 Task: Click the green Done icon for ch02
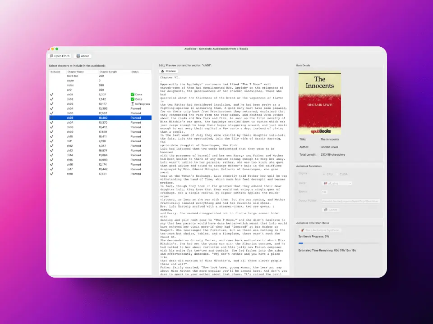pyautogui.click(x=132, y=99)
